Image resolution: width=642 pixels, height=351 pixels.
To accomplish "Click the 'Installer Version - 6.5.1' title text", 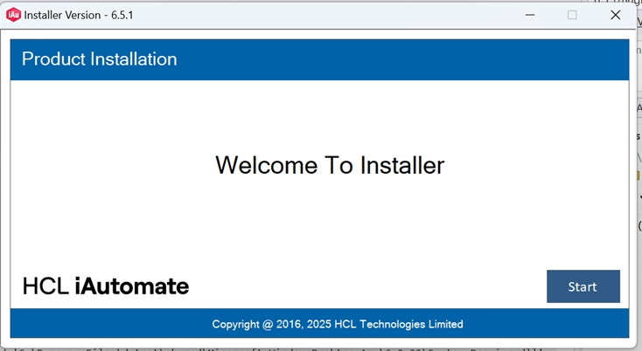I will tap(79, 15).
